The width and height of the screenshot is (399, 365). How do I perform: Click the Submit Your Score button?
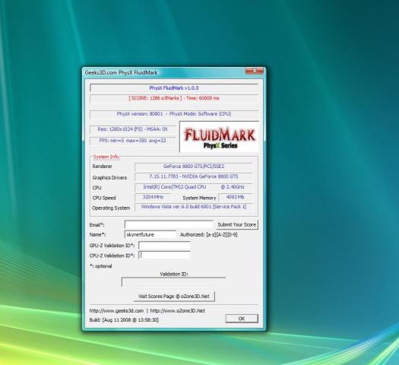(236, 225)
